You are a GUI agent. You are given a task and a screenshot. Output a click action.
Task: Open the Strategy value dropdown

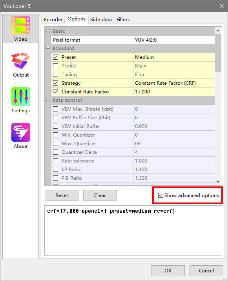[x=174, y=83]
